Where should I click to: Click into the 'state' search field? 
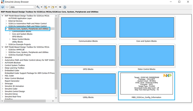[x=21, y=7]
